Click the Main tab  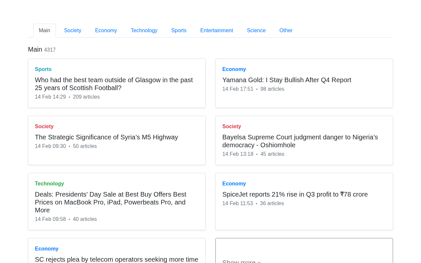(44, 31)
